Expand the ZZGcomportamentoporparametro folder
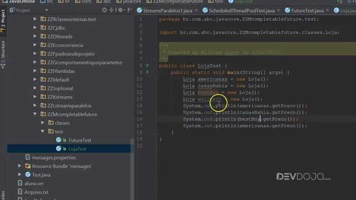 coord(35,62)
